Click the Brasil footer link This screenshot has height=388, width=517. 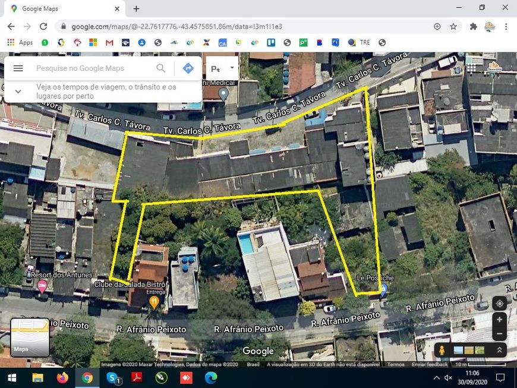253,364
